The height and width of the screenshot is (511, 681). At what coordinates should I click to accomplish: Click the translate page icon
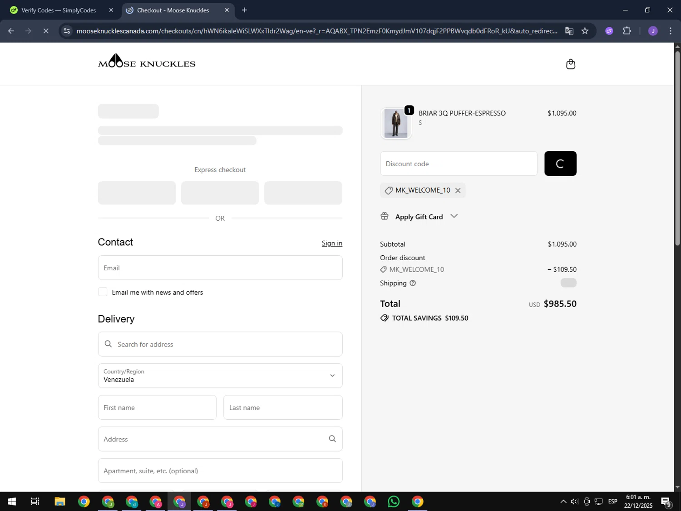[569, 31]
